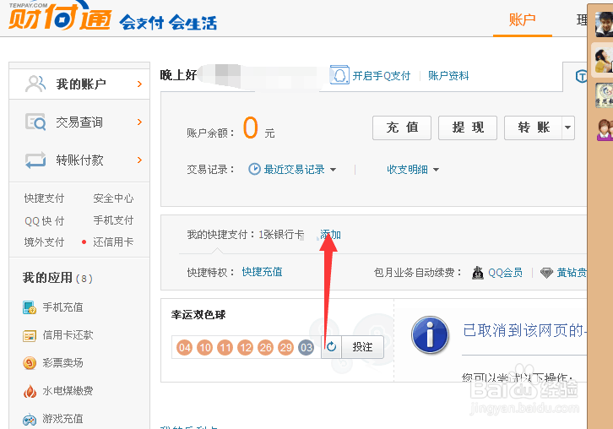Click the 幸运双色球 title
Screen dimensions: 613x429
click(198, 315)
